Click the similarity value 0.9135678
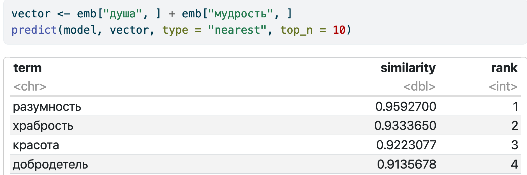Screen dimensions: 527x175 pyautogui.click(x=406, y=164)
